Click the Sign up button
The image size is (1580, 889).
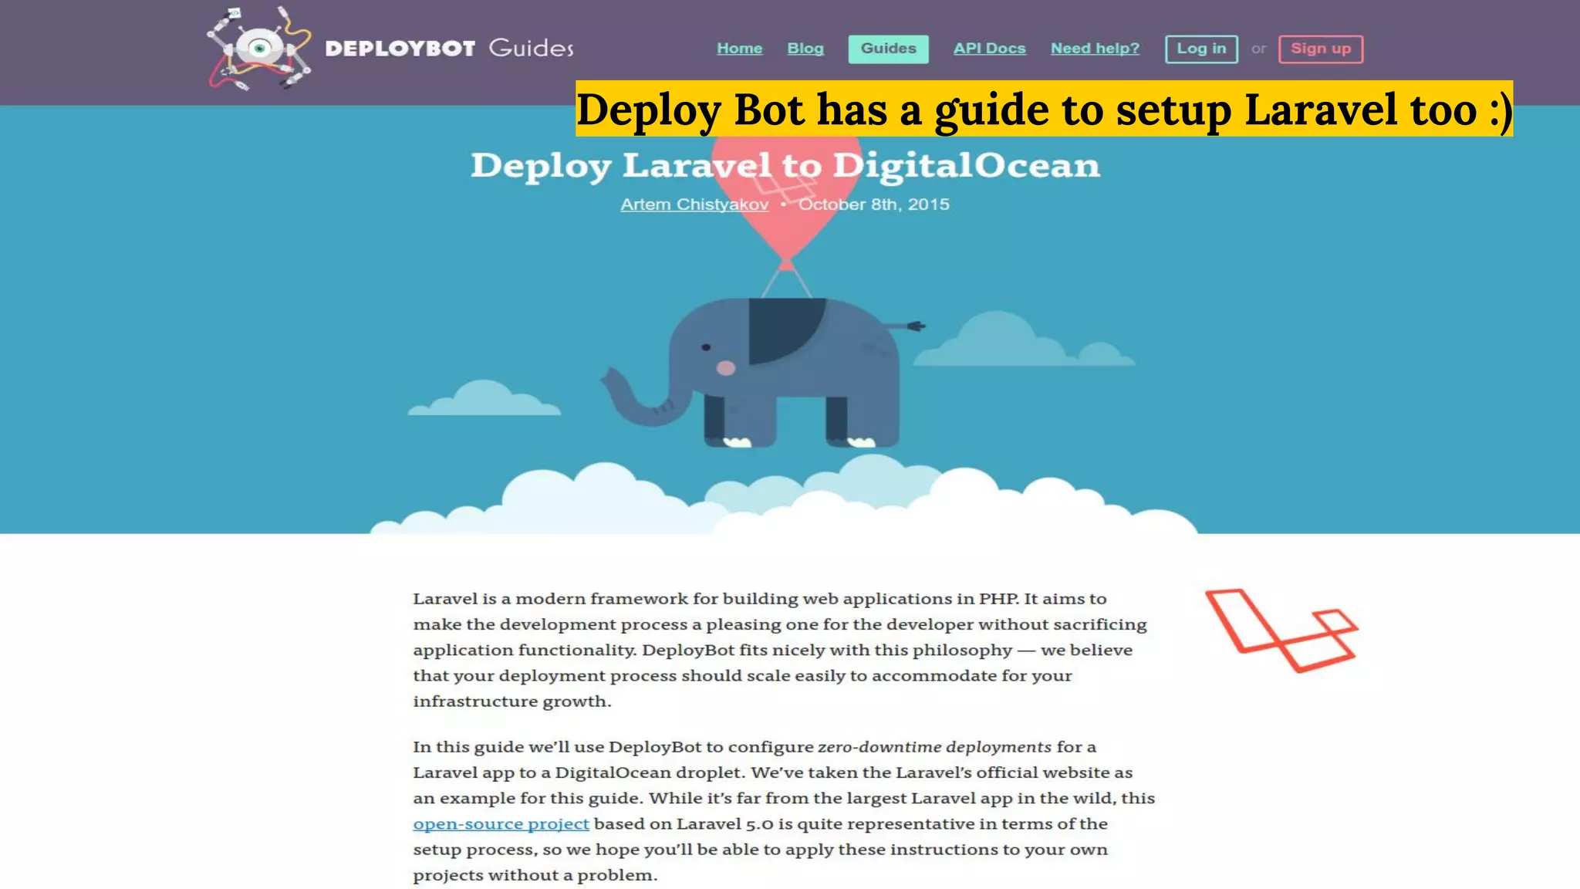pyautogui.click(x=1321, y=49)
